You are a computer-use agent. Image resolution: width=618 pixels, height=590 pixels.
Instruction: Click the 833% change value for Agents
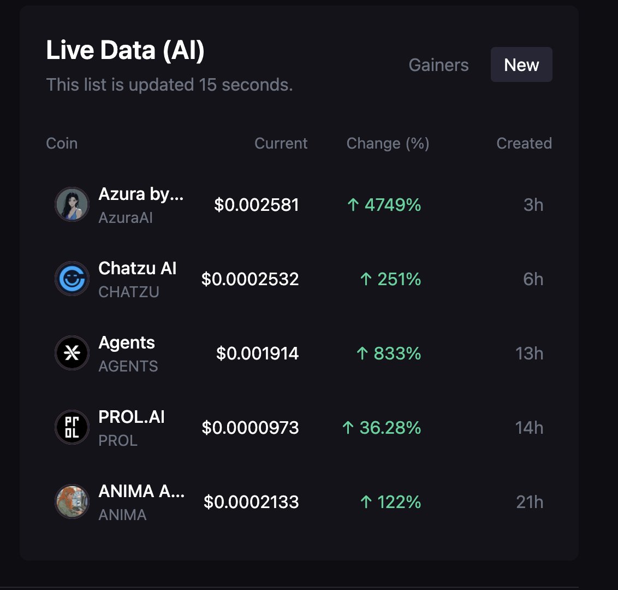(397, 353)
